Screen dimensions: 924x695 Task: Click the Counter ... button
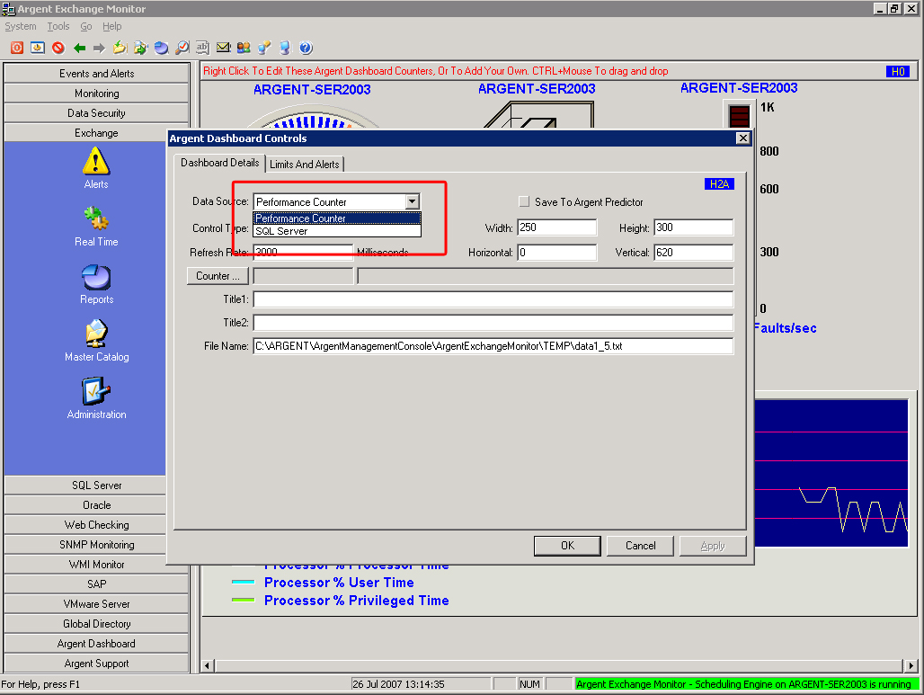coord(218,276)
